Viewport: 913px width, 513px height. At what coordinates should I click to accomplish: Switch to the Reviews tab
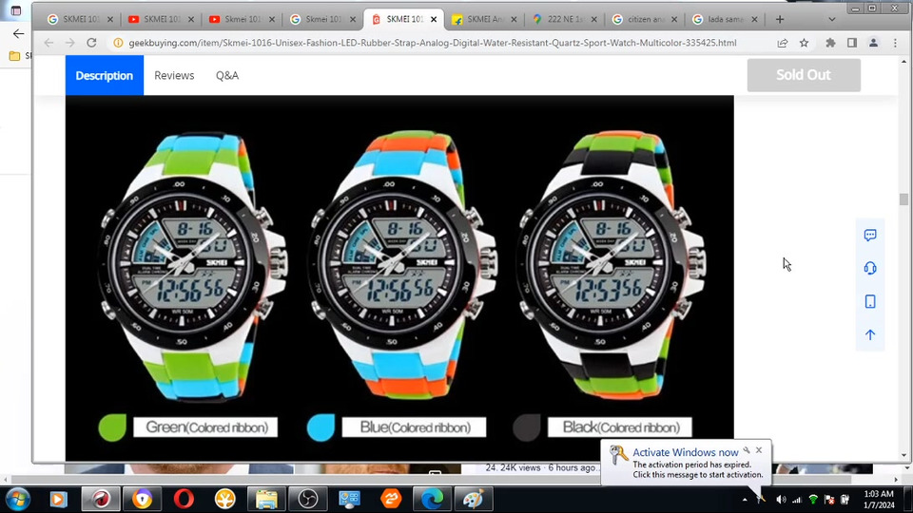pos(174,75)
